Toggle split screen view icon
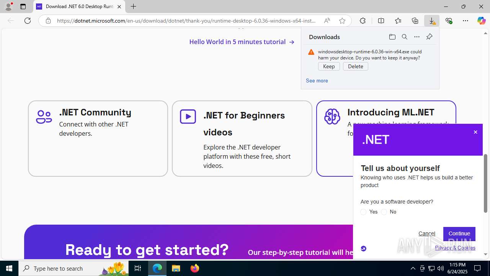 (381, 21)
